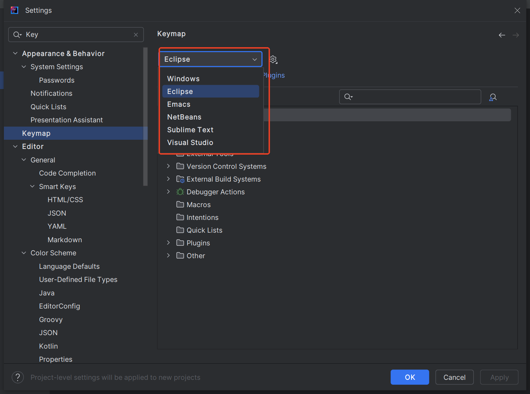Viewport: 530px width, 394px height.
Task: Select Kotlin under Color Scheme
Action: (48, 346)
